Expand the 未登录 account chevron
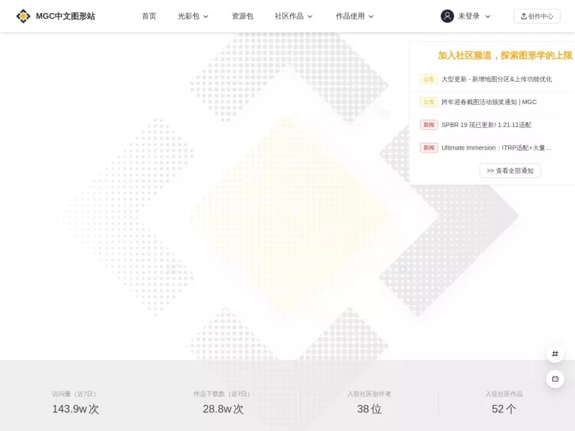The image size is (575, 431). (488, 17)
